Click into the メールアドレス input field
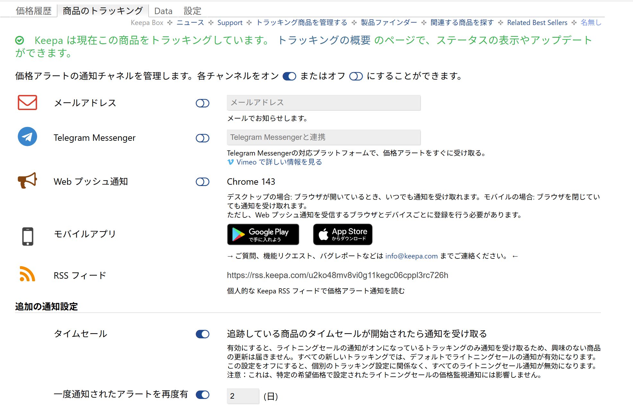Viewport: 633px width, 406px height. [x=324, y=103]
